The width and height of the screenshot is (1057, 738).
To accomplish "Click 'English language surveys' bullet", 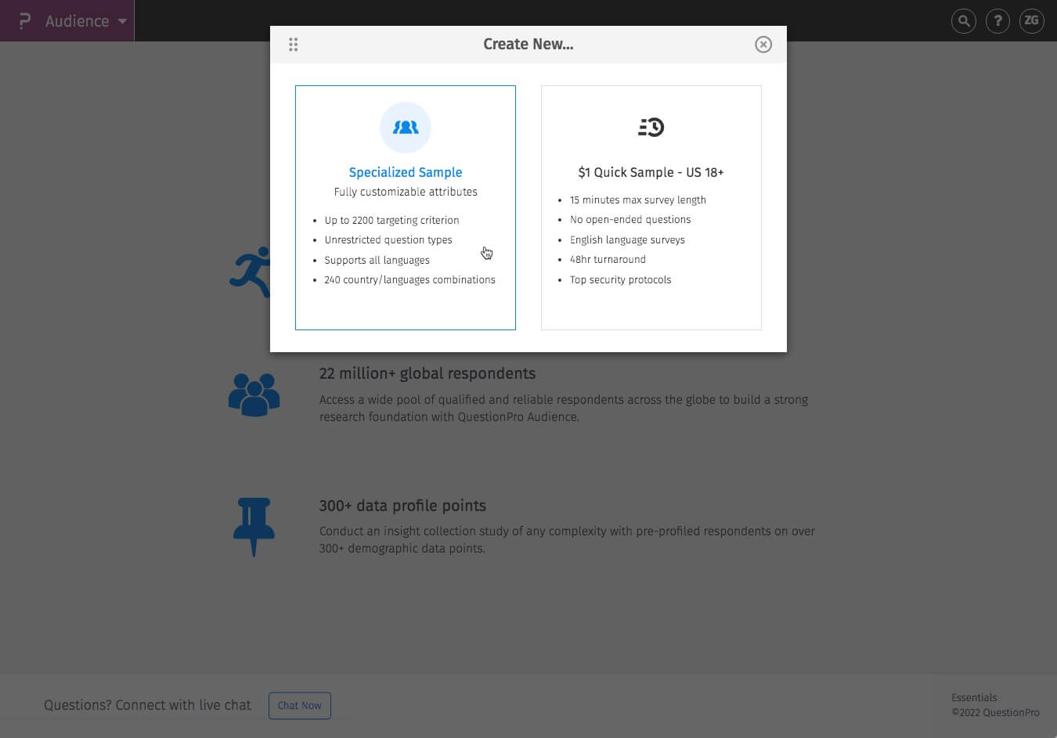I will (x=627, y=240).
